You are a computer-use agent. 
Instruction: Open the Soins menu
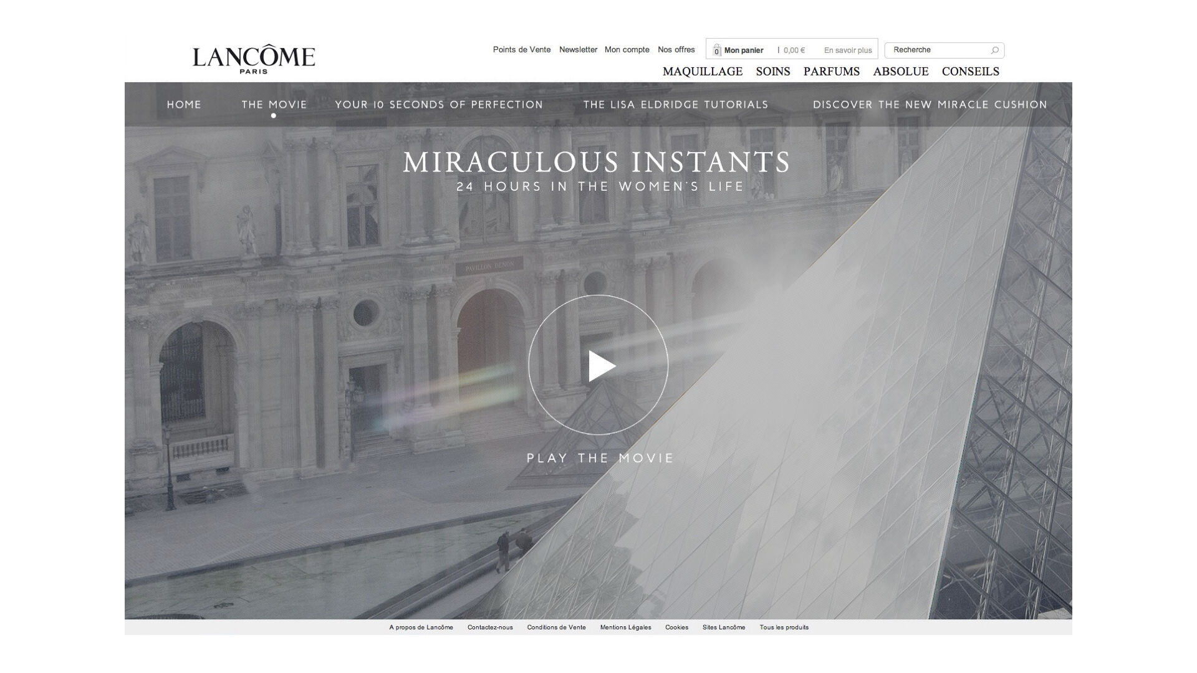[773, 72]
